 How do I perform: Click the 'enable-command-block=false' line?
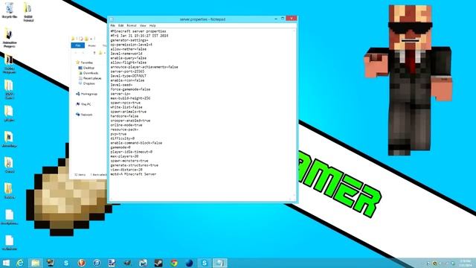tap(136, 143)
